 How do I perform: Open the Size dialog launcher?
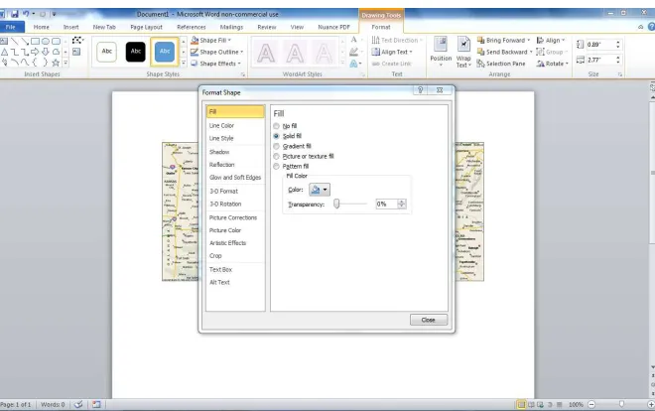click(x=620, y=74)
